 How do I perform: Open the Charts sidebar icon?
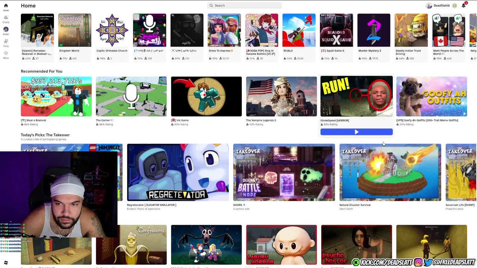tap(6, 19)
